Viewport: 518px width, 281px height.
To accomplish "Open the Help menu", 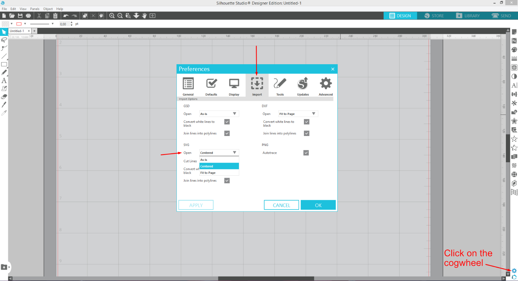I will click(60, 9).
